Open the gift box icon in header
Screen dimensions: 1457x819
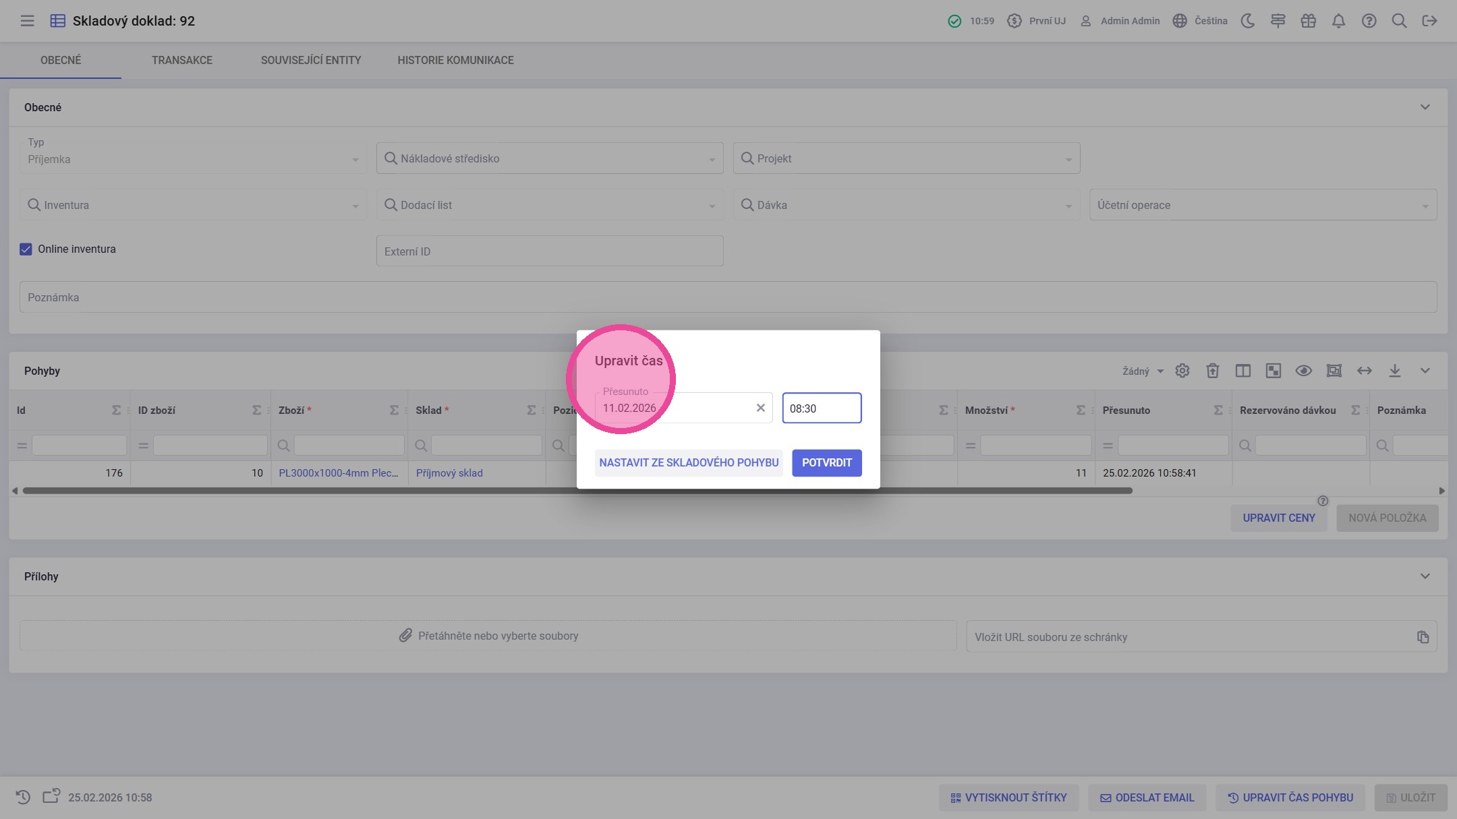[x=1308, y=21]
